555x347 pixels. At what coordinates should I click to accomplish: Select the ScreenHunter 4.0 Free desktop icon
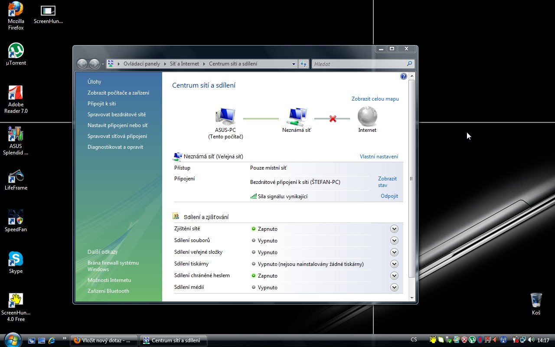[16, 308]
